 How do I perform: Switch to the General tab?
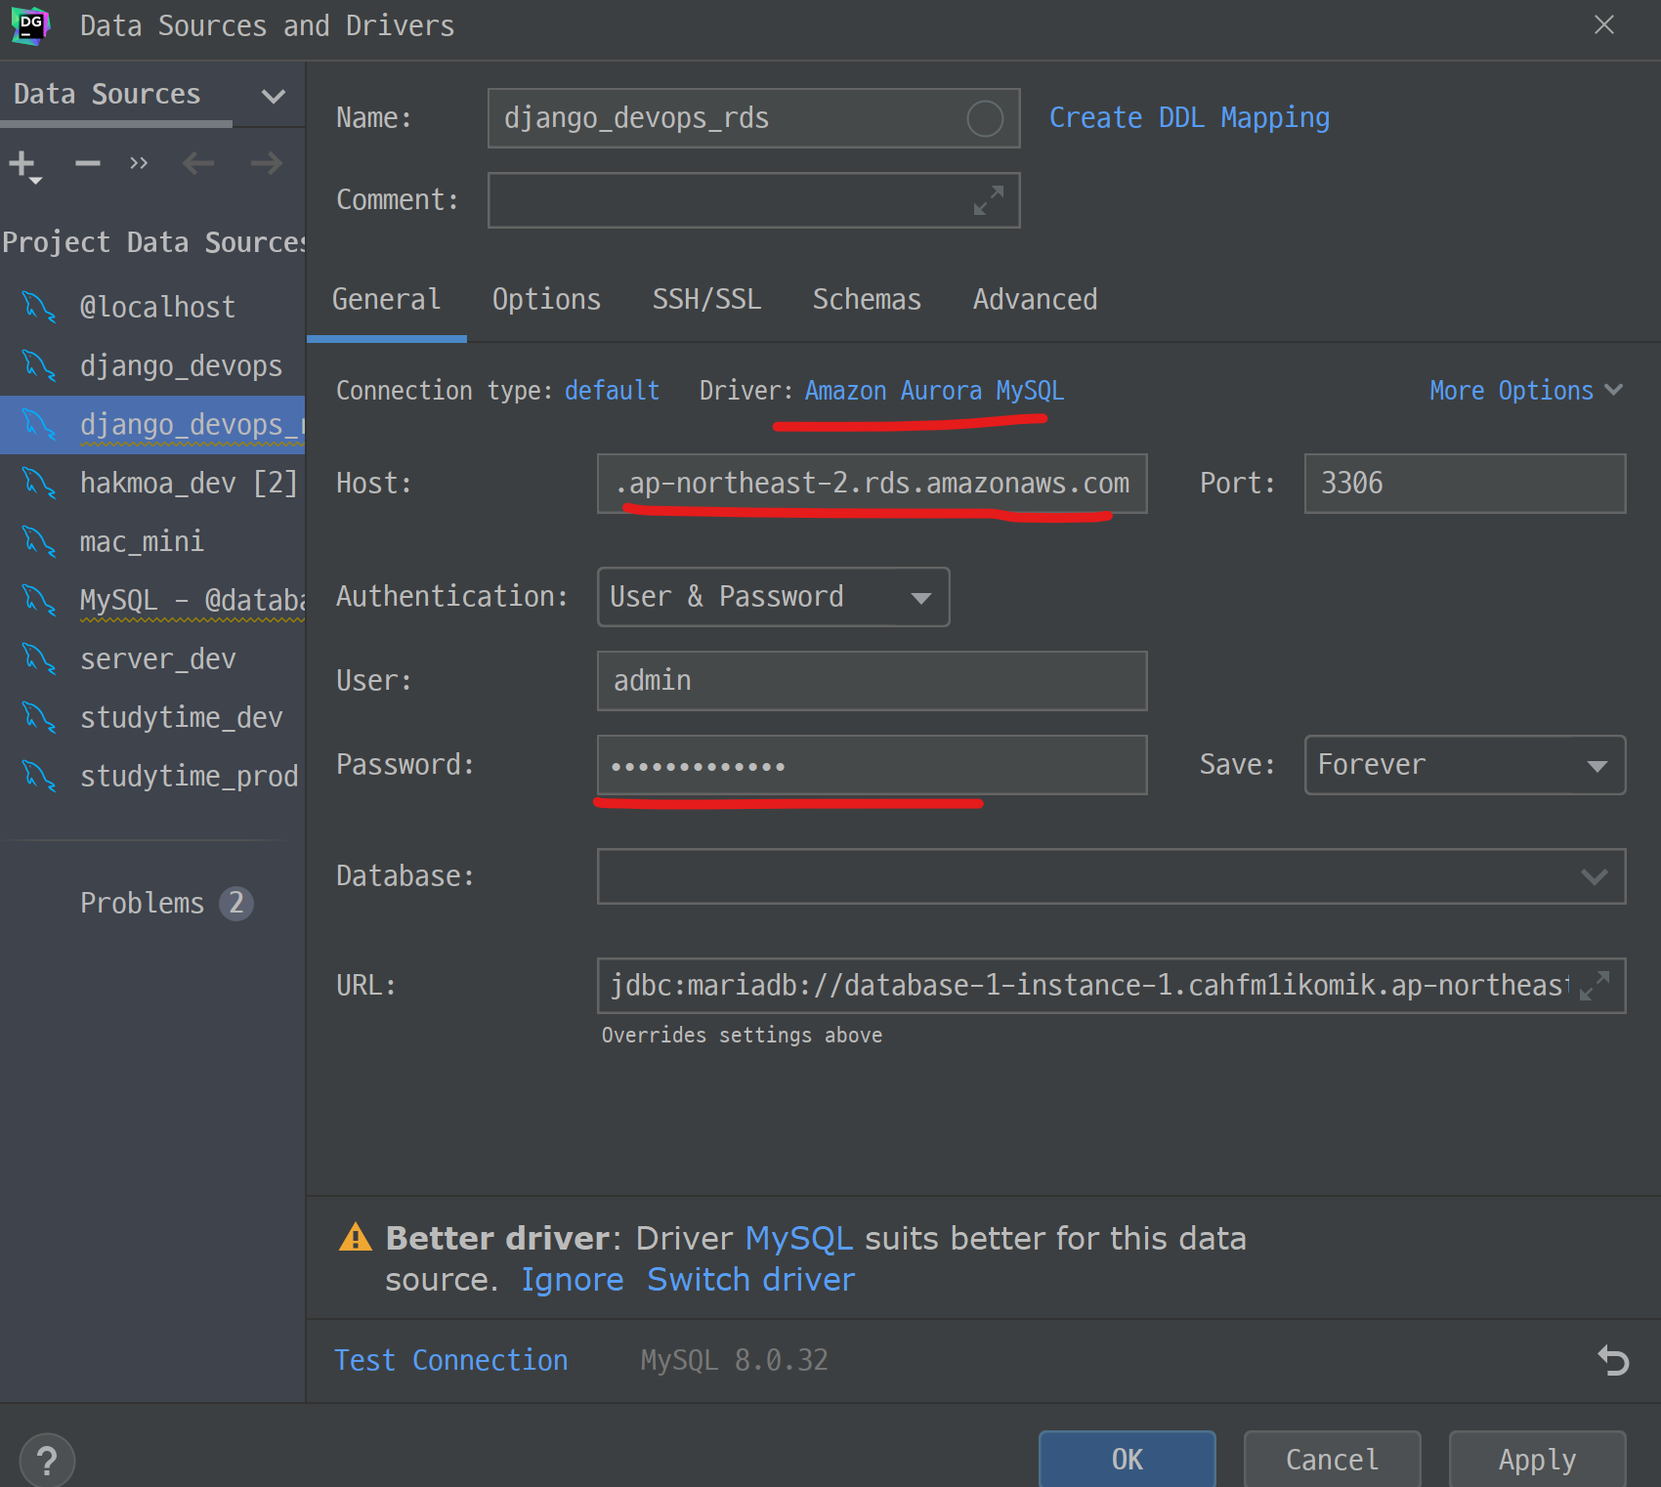click(x=386, y=300)
